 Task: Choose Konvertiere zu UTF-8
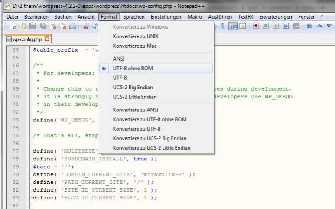pos(156,129)
